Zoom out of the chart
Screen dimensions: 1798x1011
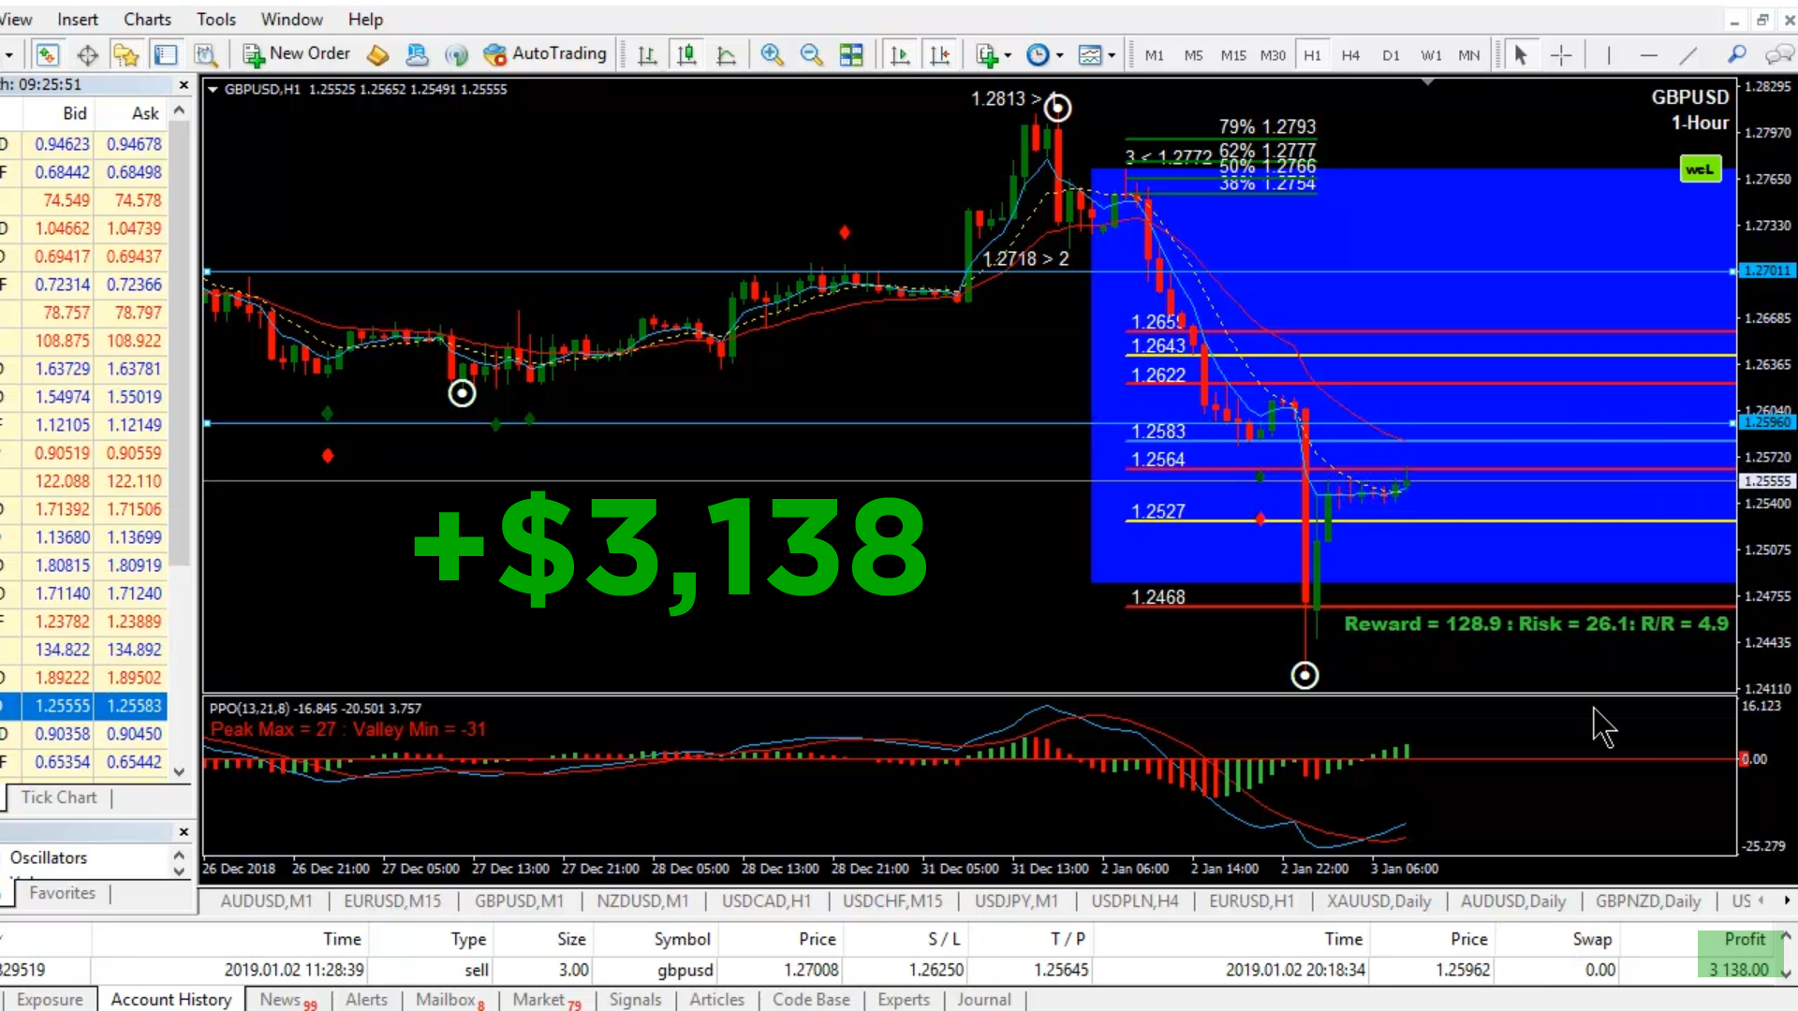[811, 55]
